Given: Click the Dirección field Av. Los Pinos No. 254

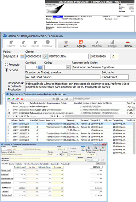Looking at the screenshot, I should (x=63, y=77).
